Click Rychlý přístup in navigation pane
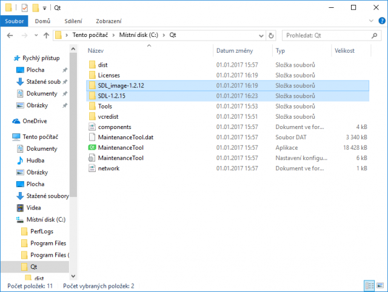 pos(41,58)
